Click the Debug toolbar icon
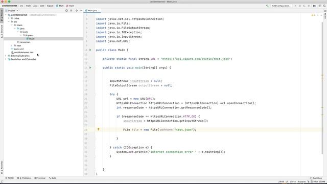This screenshot has width=327, height=184. 300,6
